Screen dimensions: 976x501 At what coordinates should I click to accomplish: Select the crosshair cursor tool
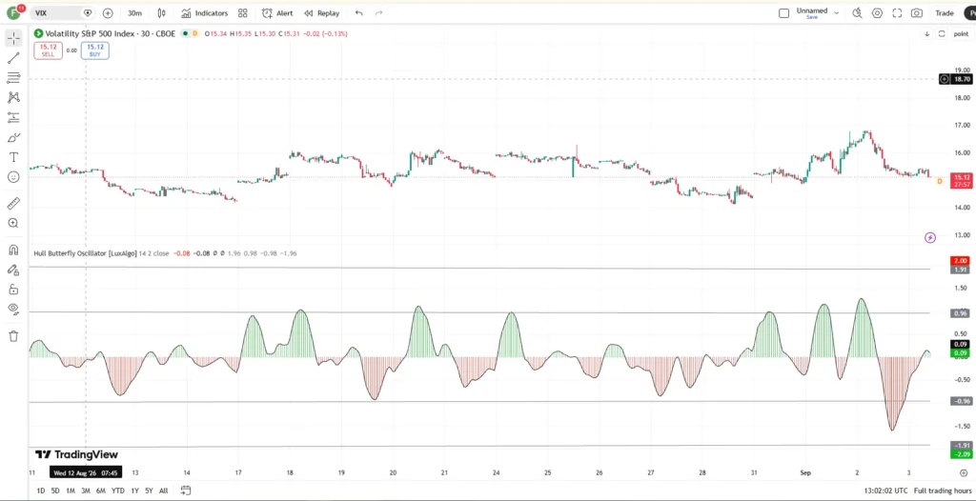coord(13,39)
